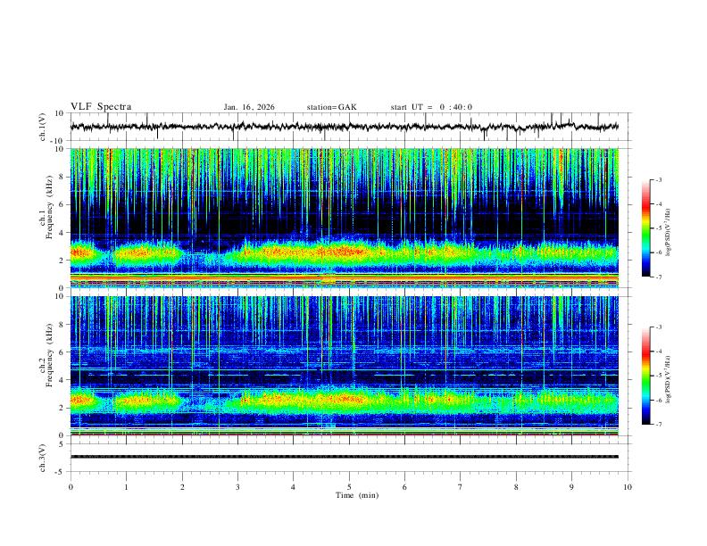Click the "-4" tick on ch.2 colorbar
This screenshot has width=707, height=546.
[x=658, y=351]
